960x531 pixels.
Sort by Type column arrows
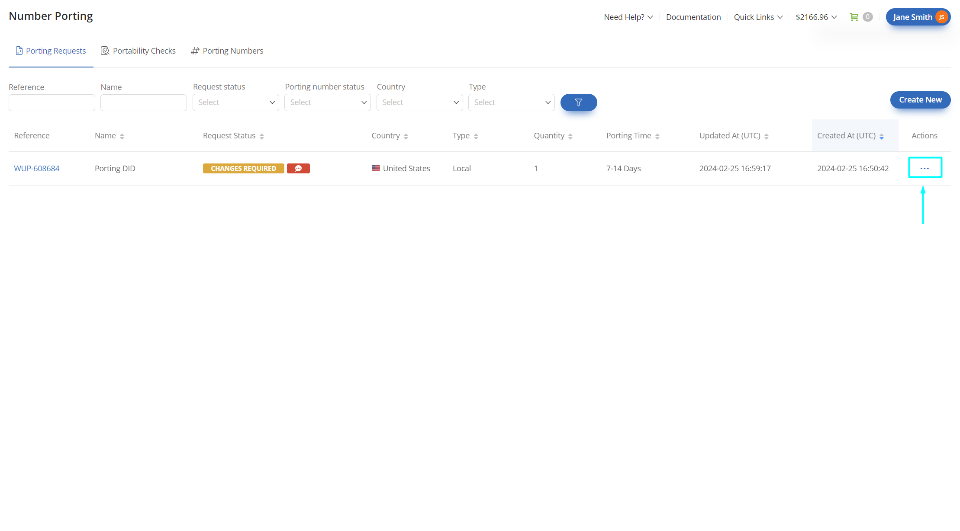(x=476, y=136)
